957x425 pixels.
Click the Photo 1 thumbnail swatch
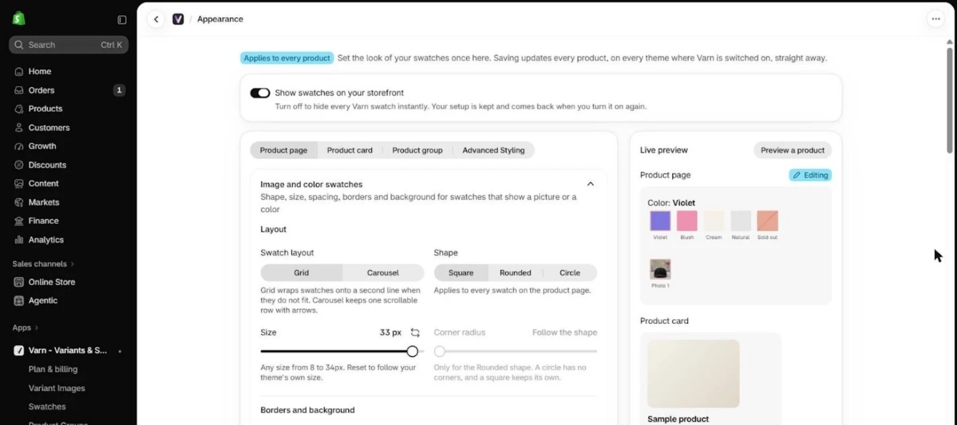click(660, 269)
